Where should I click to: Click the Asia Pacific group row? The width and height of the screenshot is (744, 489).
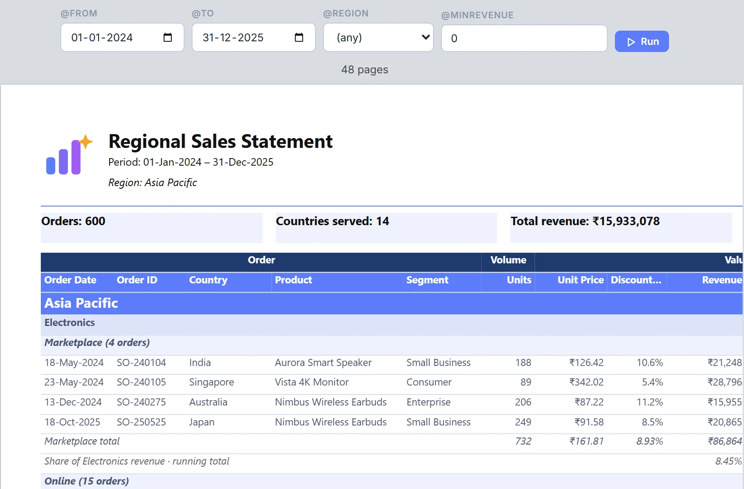pos(392,303)
